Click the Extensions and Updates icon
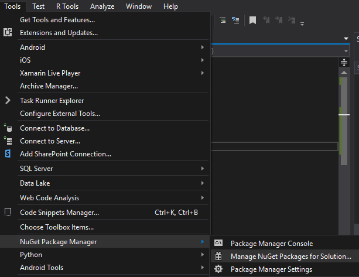This screenshot has height=277, width=359. (8, 32)
